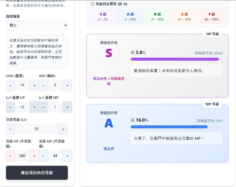Decrease CON (體質) with the minus button
The height and width of the screenshot is (187, 236).
[10, 85]
